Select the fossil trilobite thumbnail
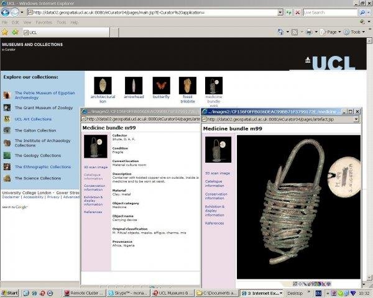The height and width of the screenshot is (298, 373). point(188,86)
